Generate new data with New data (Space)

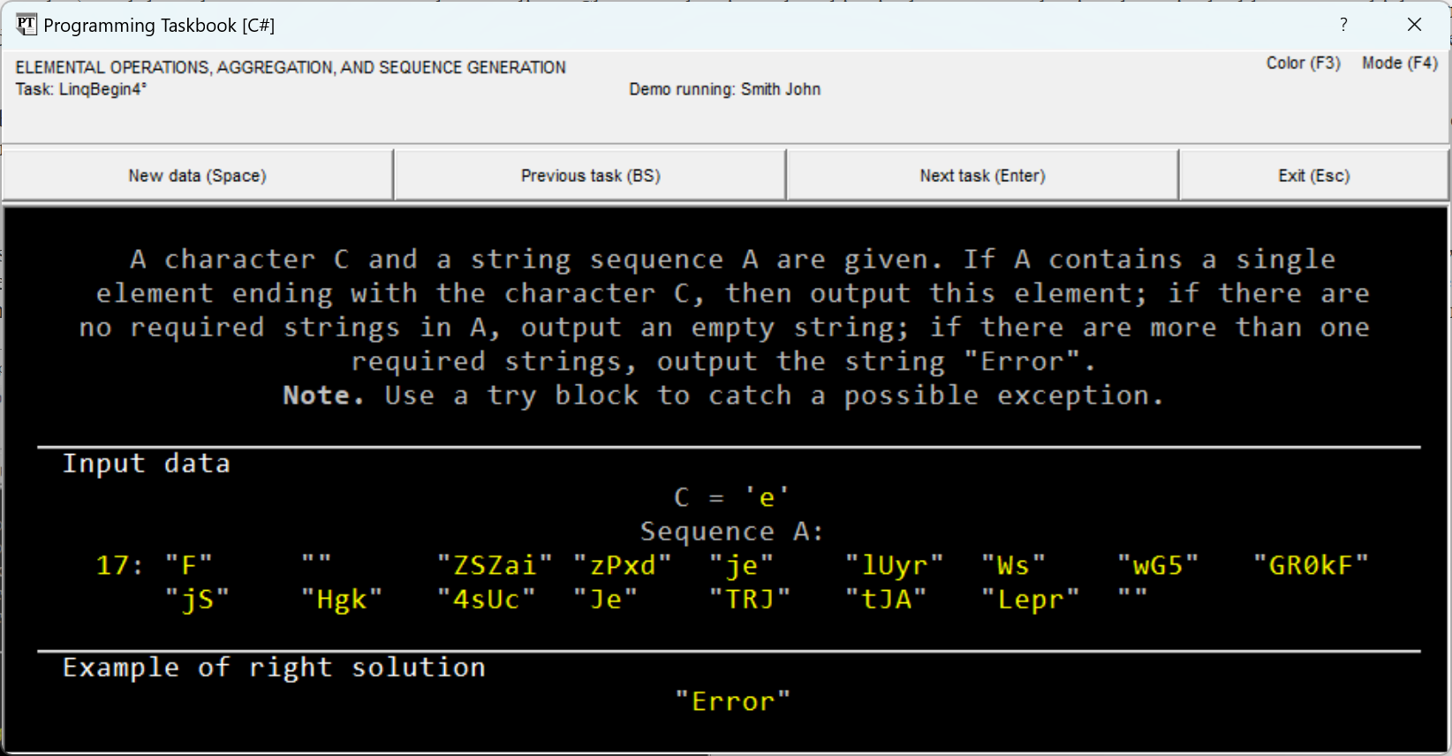(x=197, y=176)
